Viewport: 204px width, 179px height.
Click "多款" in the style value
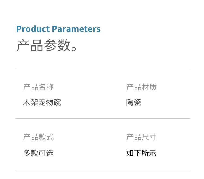tap(31, 153)
